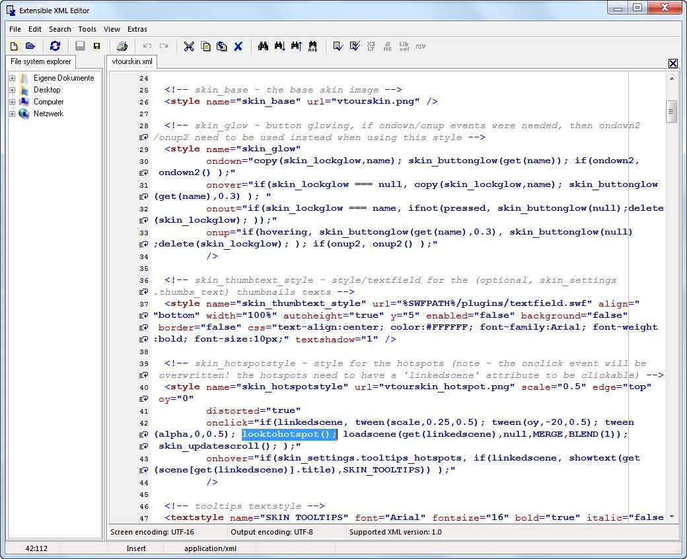This screenshot has height=559, width=687.
Task: Click the editor scroll down arrow
Action: coord(671,517)
